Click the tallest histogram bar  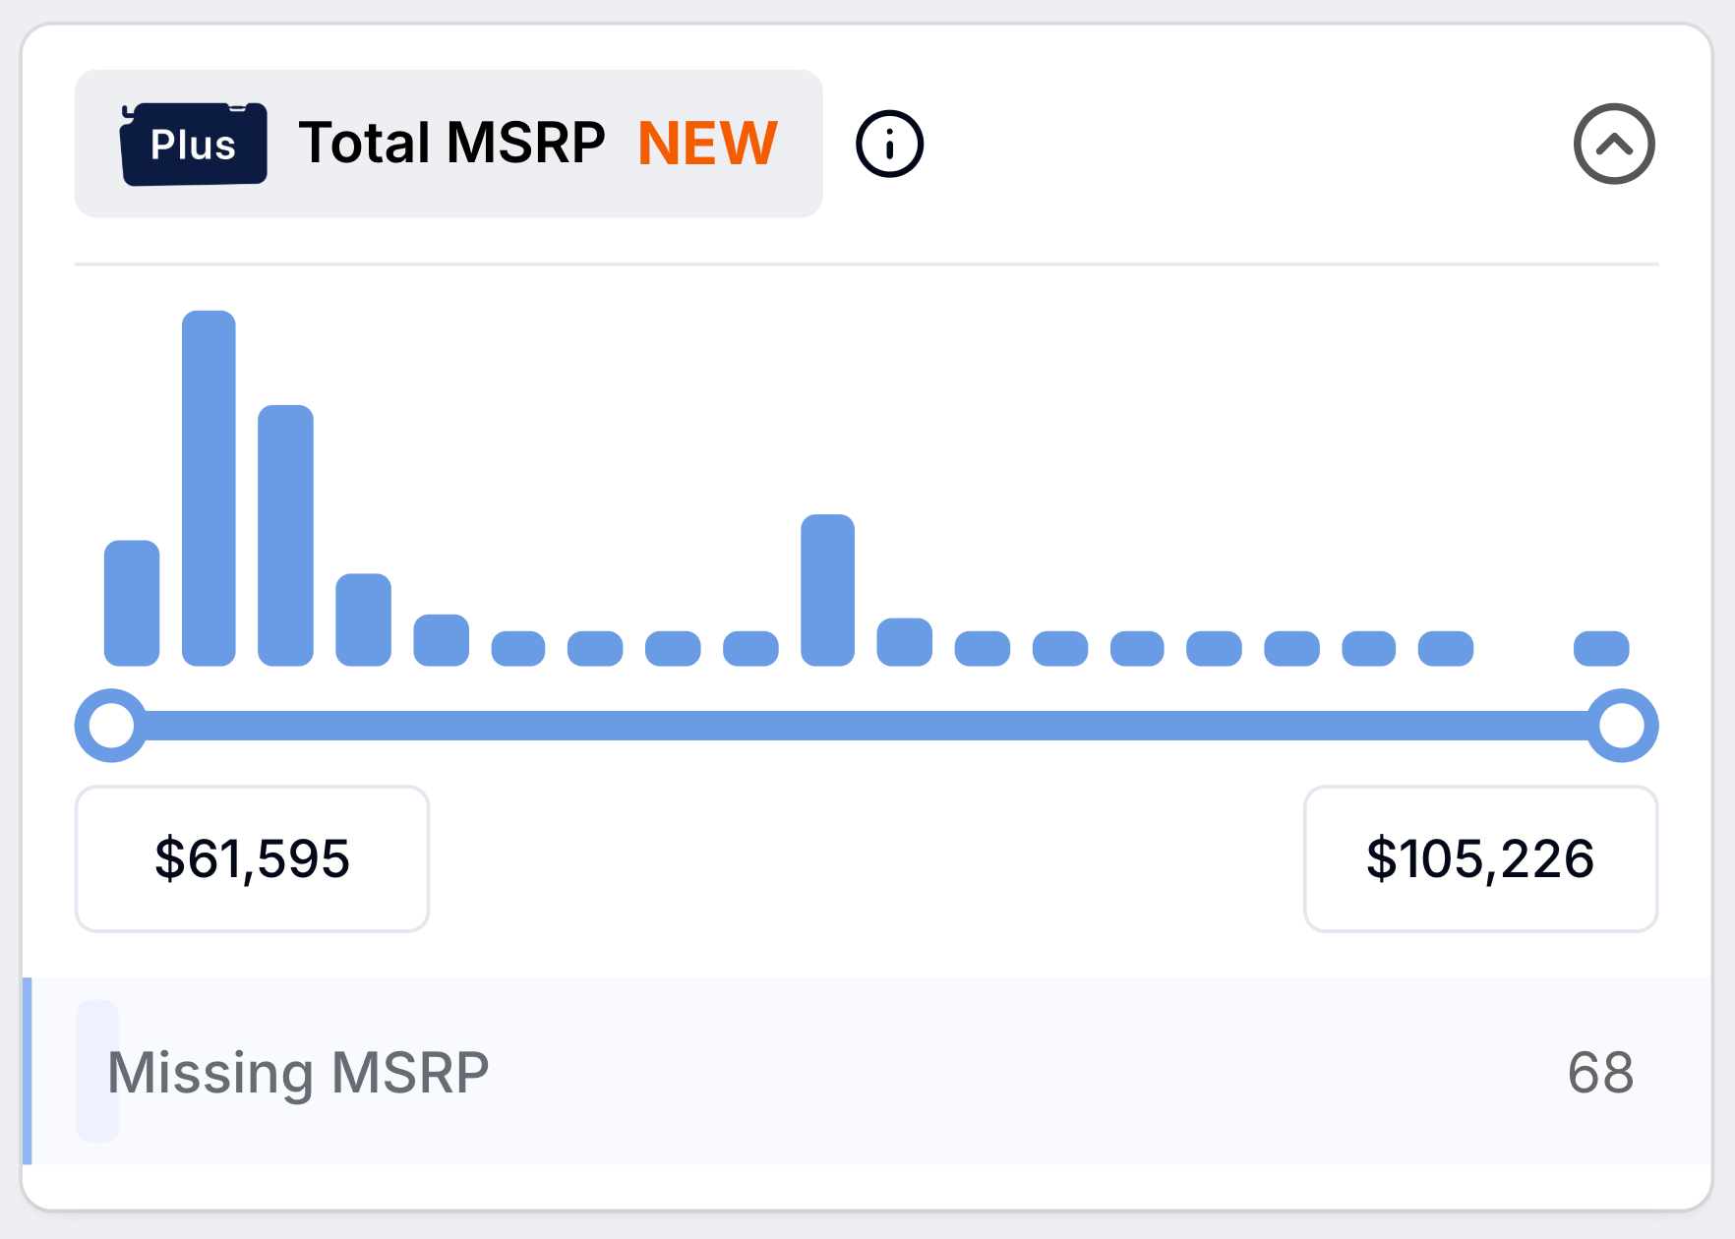209,489
